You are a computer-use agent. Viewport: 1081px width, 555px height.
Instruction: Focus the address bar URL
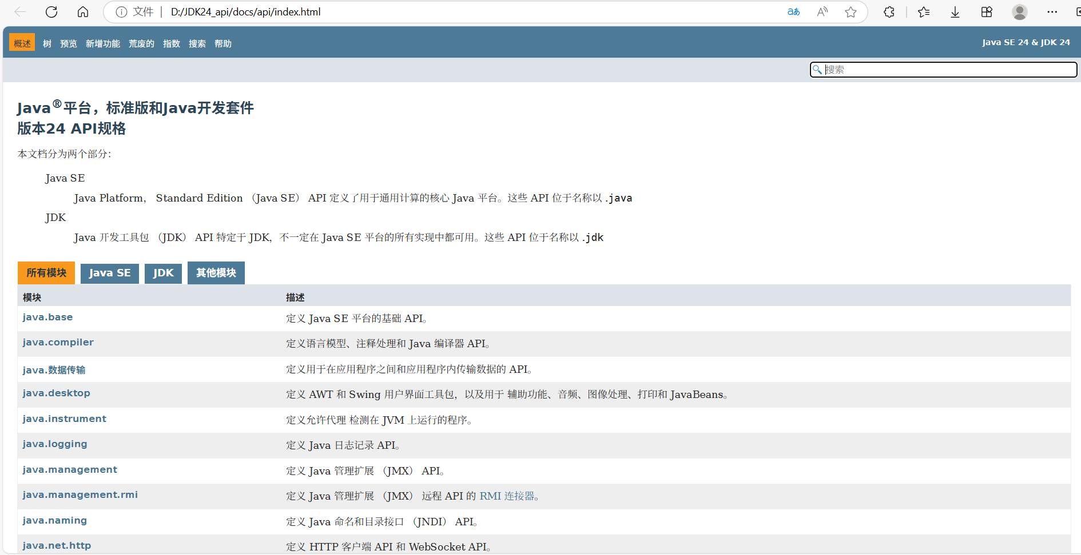(245, 12)
